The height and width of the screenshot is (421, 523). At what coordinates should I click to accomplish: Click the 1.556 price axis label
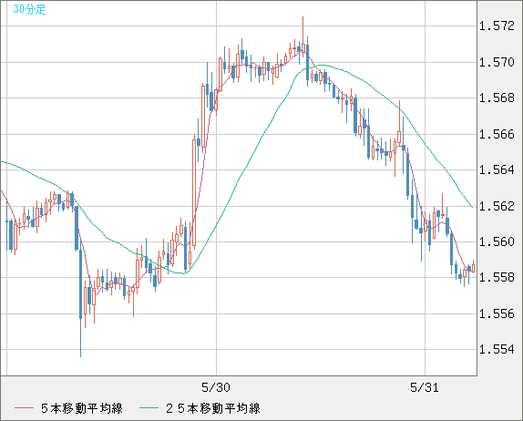pos(497,313)
